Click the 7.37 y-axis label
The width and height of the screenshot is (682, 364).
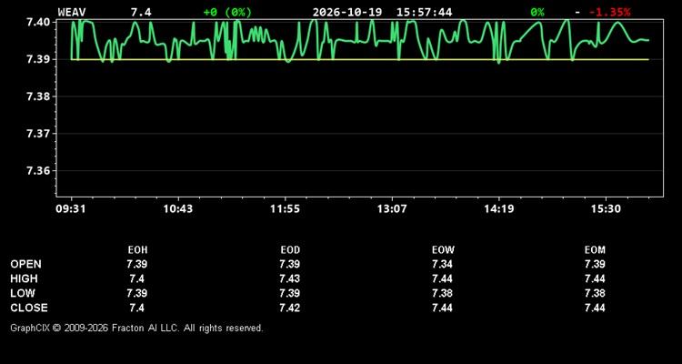tap(38, 134)
